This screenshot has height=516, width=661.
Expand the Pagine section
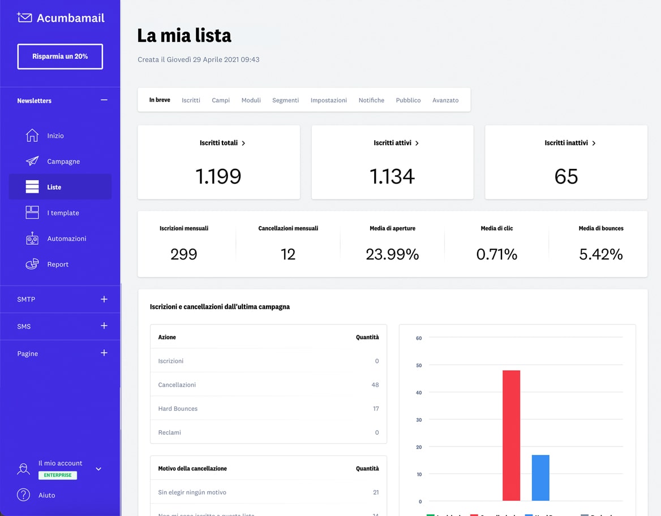click(104, 353)
